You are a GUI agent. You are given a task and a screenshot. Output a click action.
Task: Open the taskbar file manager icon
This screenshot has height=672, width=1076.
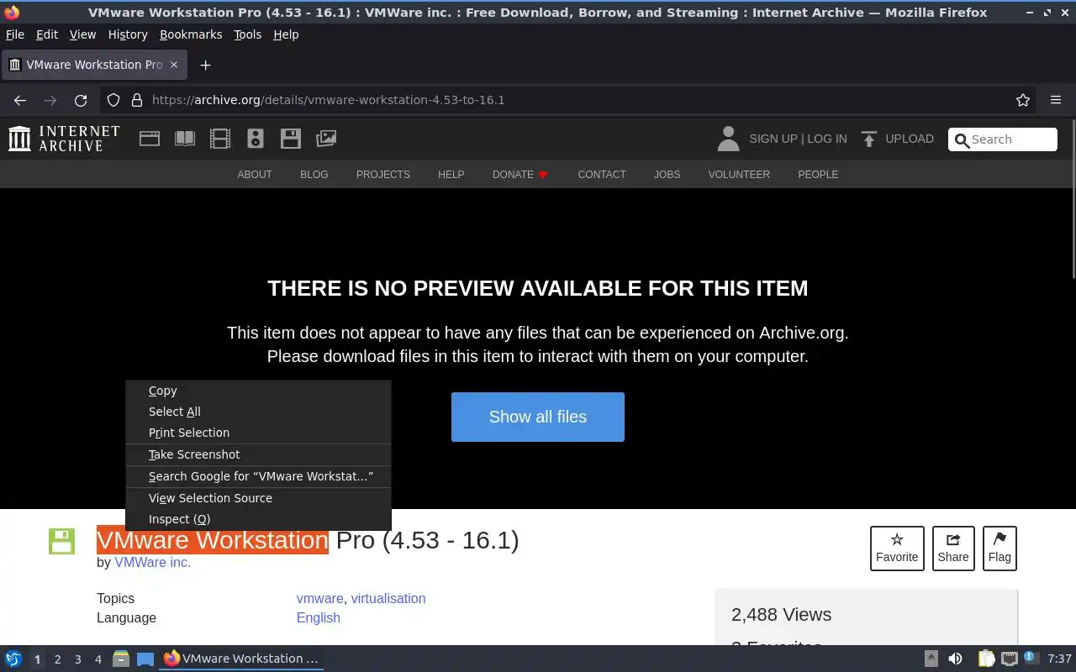tap(121, 659)
